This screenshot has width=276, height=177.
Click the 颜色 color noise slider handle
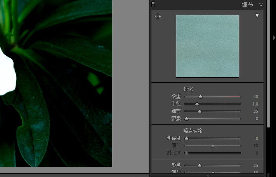pos(200,165)
